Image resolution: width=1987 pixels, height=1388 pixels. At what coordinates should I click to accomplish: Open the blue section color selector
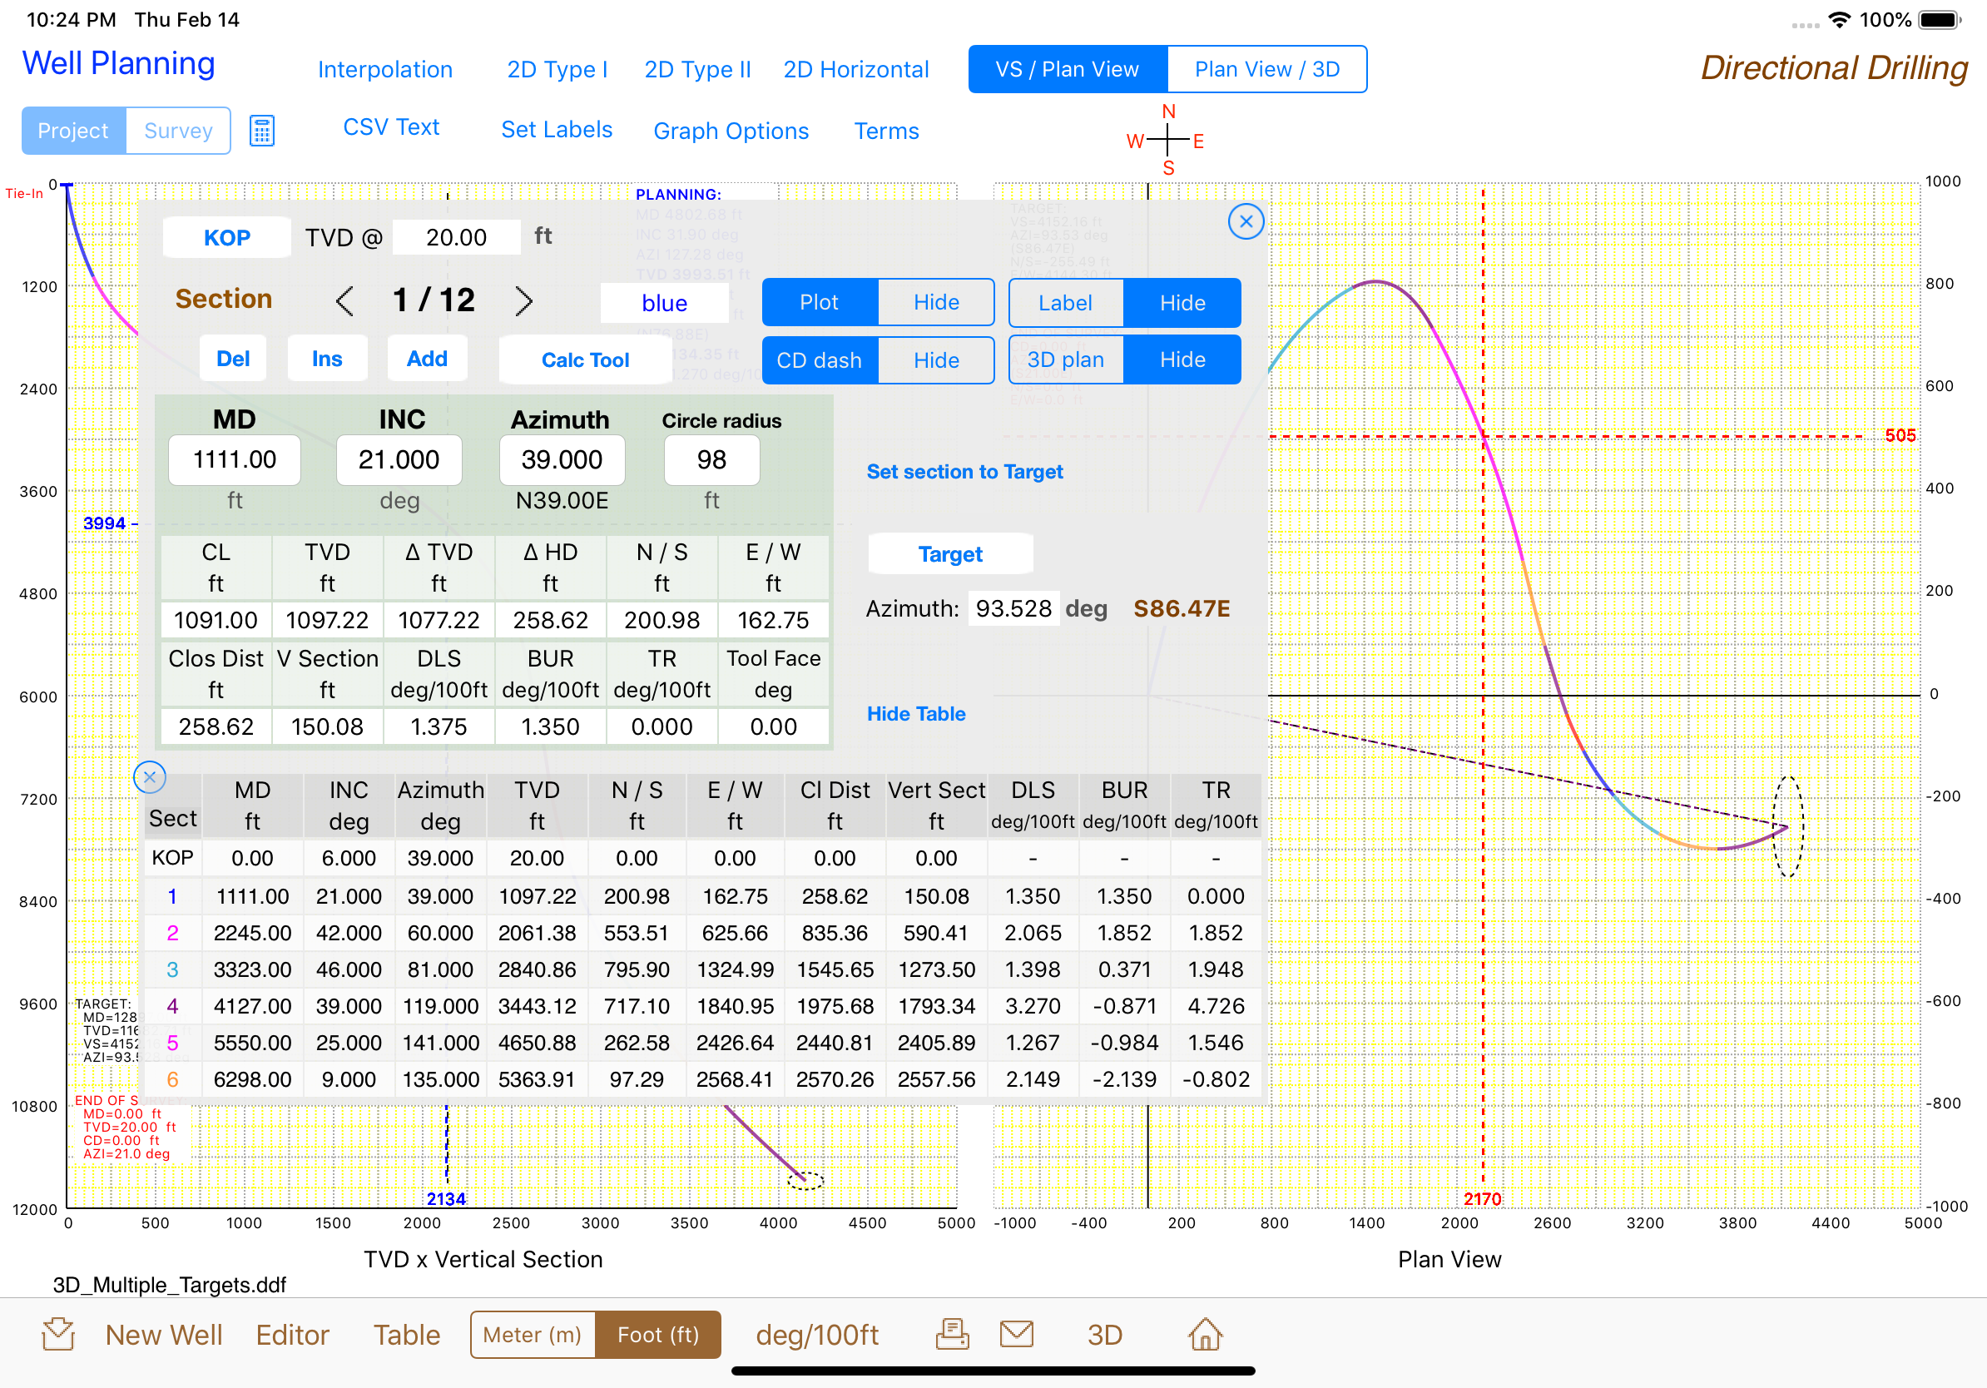[x=664, y=303]
